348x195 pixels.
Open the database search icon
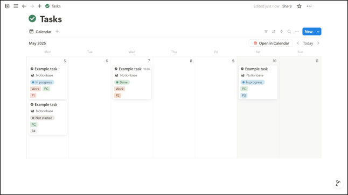289,32
